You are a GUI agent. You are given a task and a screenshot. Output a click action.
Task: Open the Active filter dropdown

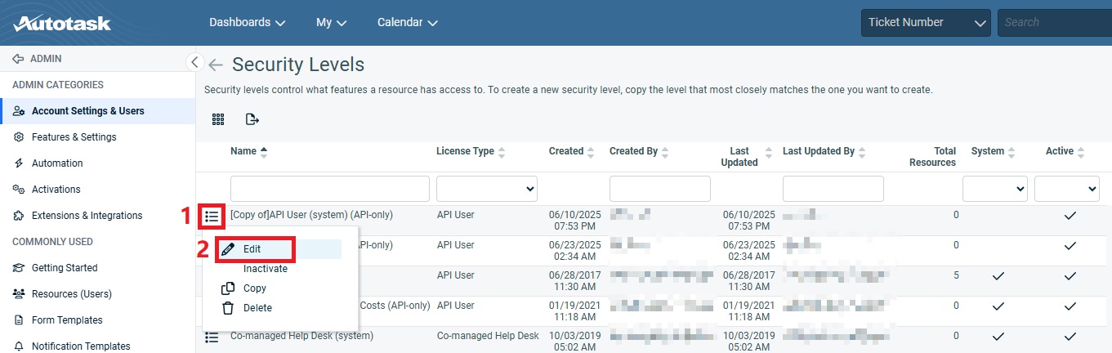[1066, 189]
